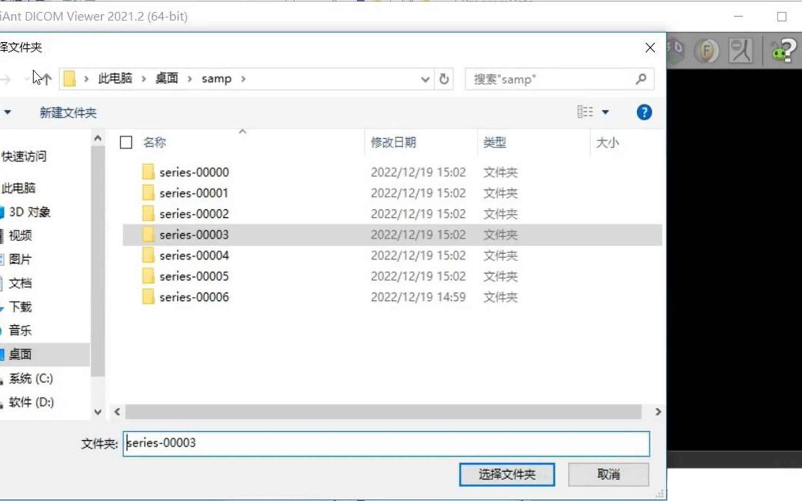Select folder series-00003 row

click(x=392, y=235)
